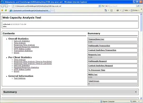Open Response Time Analysis (Time to First Byte)
Screen dimensions: 143x103
(33, 62)
